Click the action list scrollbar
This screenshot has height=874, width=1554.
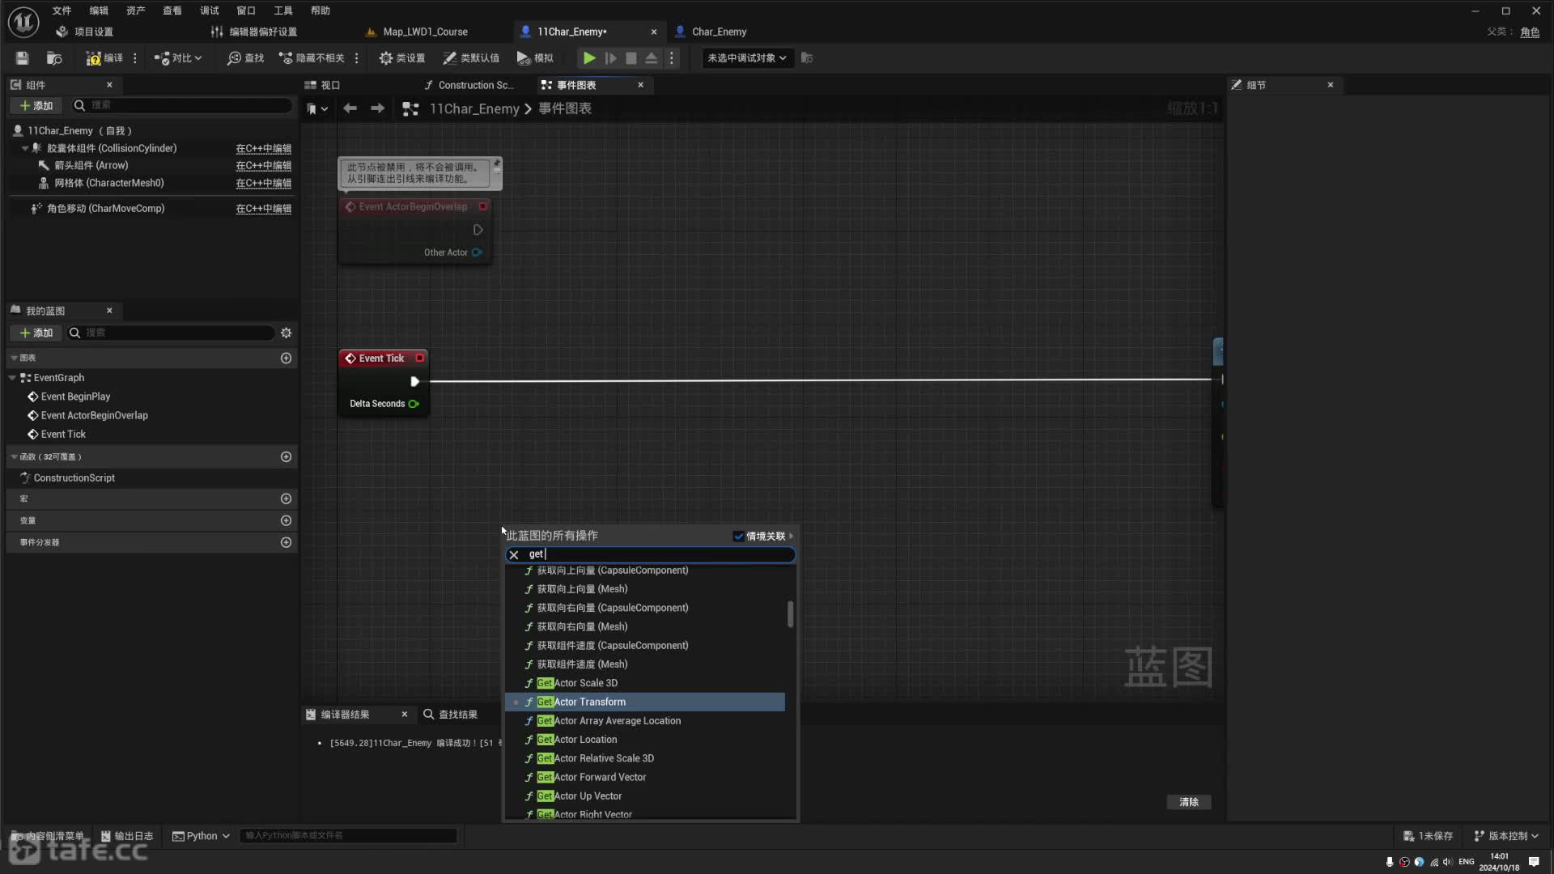point(791,613)
